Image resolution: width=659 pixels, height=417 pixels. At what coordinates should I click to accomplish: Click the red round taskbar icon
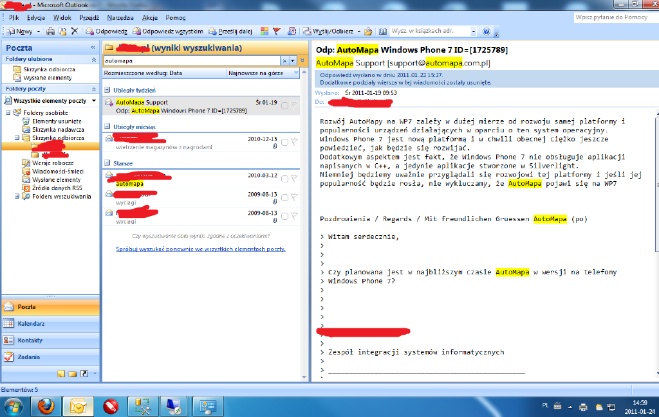111,406
